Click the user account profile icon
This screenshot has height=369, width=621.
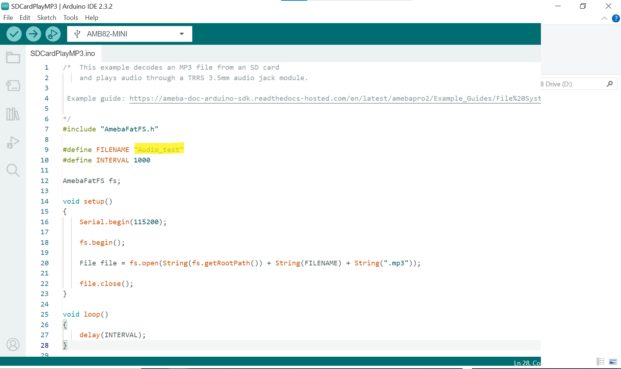coord(13,344)
